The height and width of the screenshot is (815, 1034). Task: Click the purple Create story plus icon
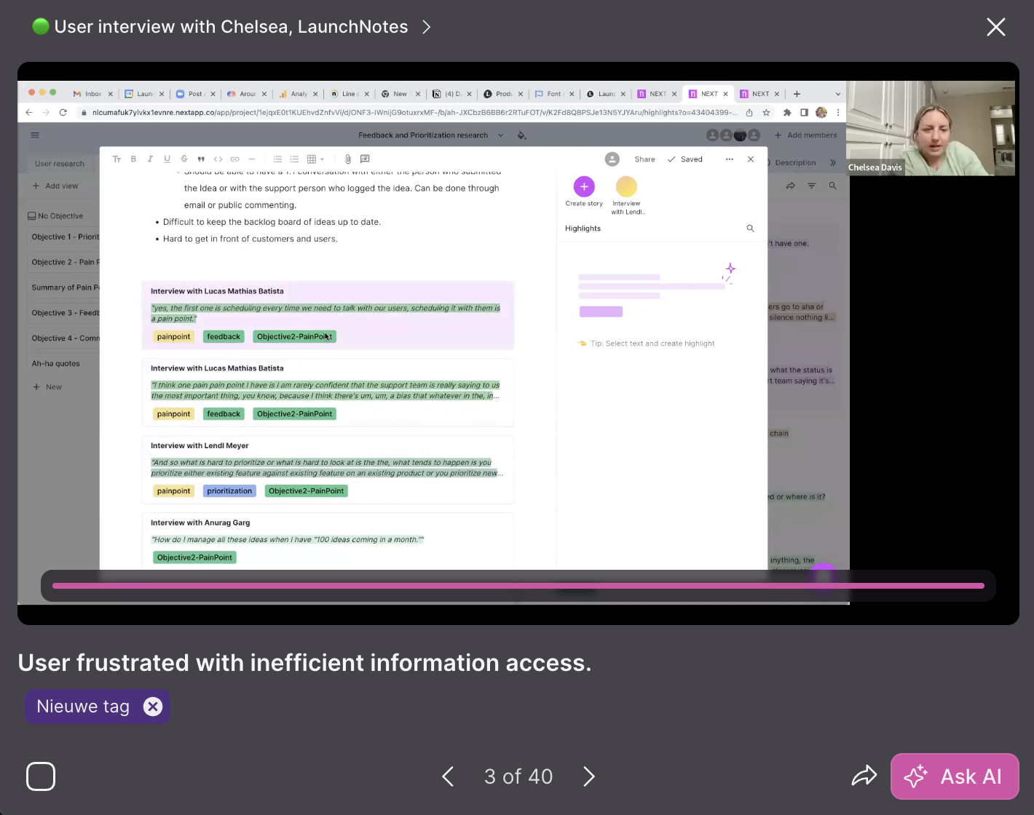(584, 187)
